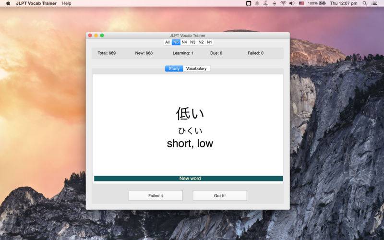The height and width of the screenshot is (240, 384).
Task: Open Spotlight search magnifier icon
Action: pyautogui.click(x=365, y=3)
